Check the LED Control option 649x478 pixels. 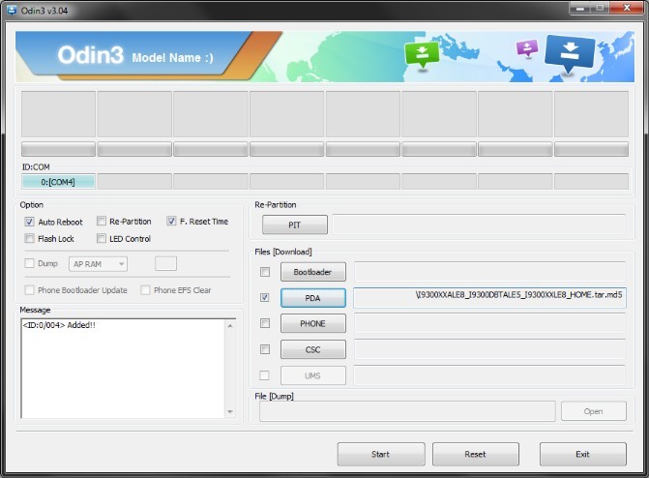(102, 239)
